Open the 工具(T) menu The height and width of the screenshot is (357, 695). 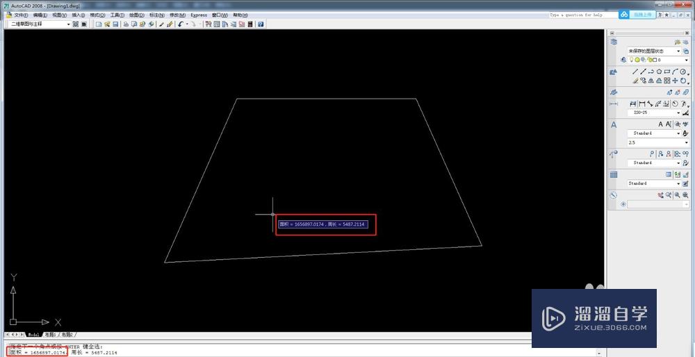pos(117,15)
